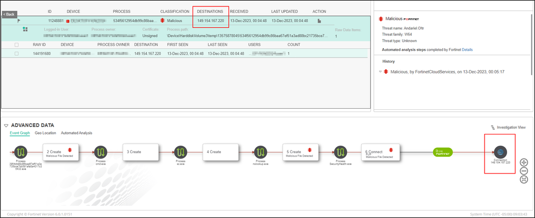The height and width of the screenshot is (218, 535).
Task: Click the action icon for event 11248881
Action: pyautogui.click(x=319, y=21)
